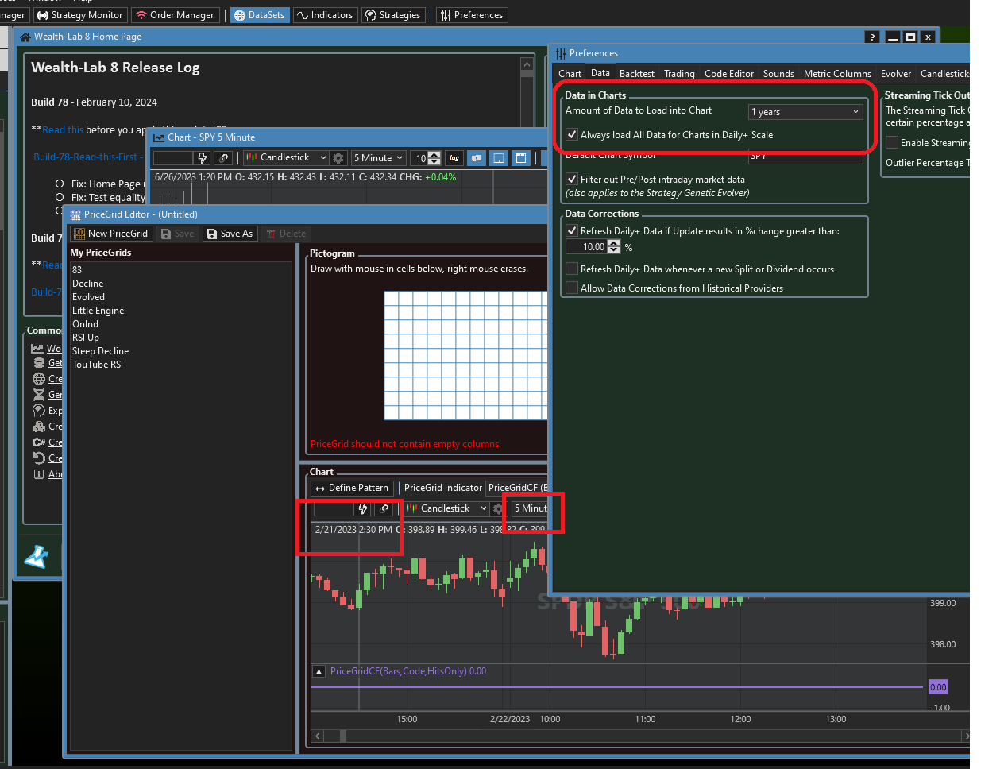Image resolution: width=1004 pixels, height=769 pixels.
Task: Select 'Little Engine' in My PriceGrids list
Action: pos(98,311)
